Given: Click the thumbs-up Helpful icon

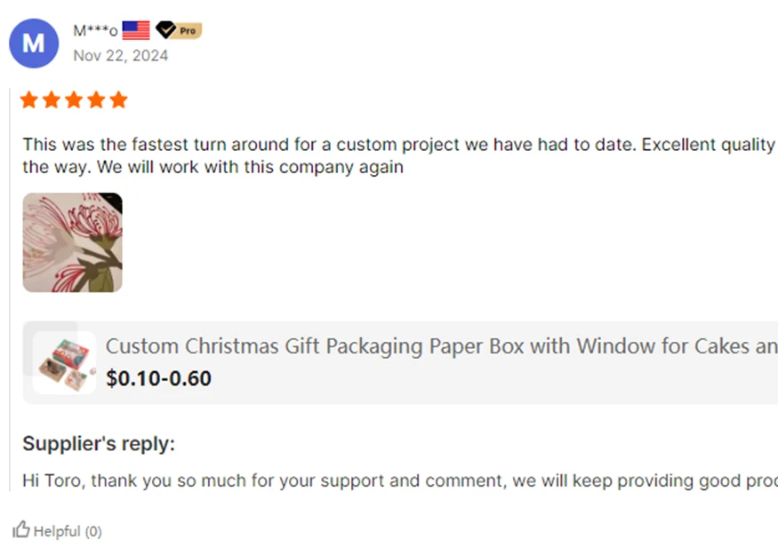Looking at the screenshot, I should pos(21,530).
